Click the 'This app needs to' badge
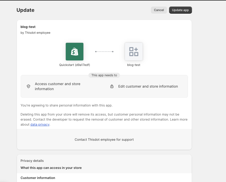Screen dimensions: 226x182 104,75
